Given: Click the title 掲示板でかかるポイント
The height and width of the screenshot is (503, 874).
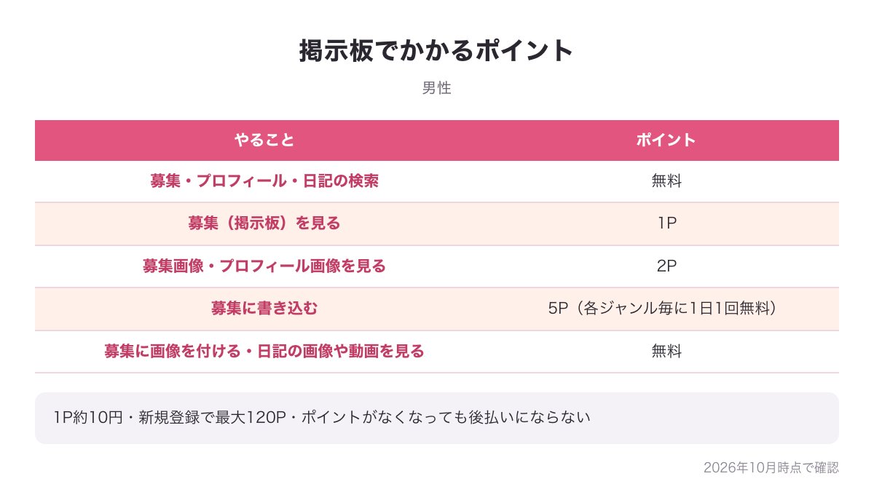Looking at the screenshot, I should (x=437, y=52).
